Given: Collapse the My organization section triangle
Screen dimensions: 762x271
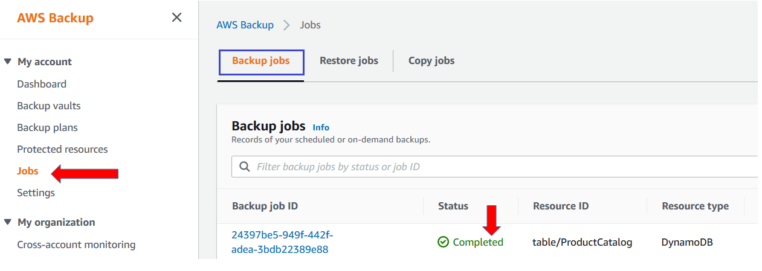Looking at the screenshot, I should tap(7, 222).
